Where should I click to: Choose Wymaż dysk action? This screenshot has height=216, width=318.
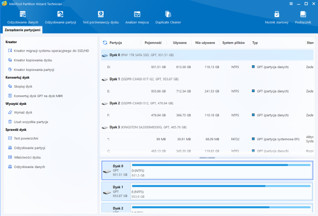[23, 112]
